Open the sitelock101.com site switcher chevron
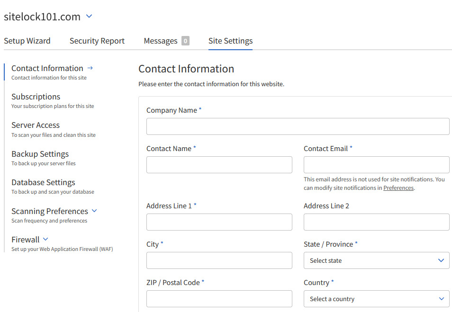The height and width of the screenshot is (312, 452). [89, 17]
